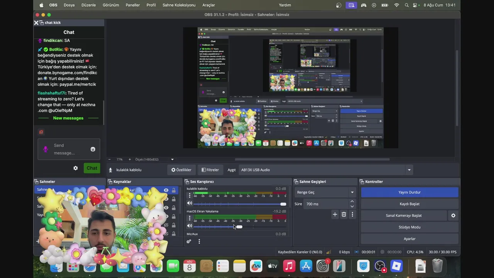This screenshot has width=494, height=278.
Task: Toggle visibility of the highlighted source
Action: 166,190
